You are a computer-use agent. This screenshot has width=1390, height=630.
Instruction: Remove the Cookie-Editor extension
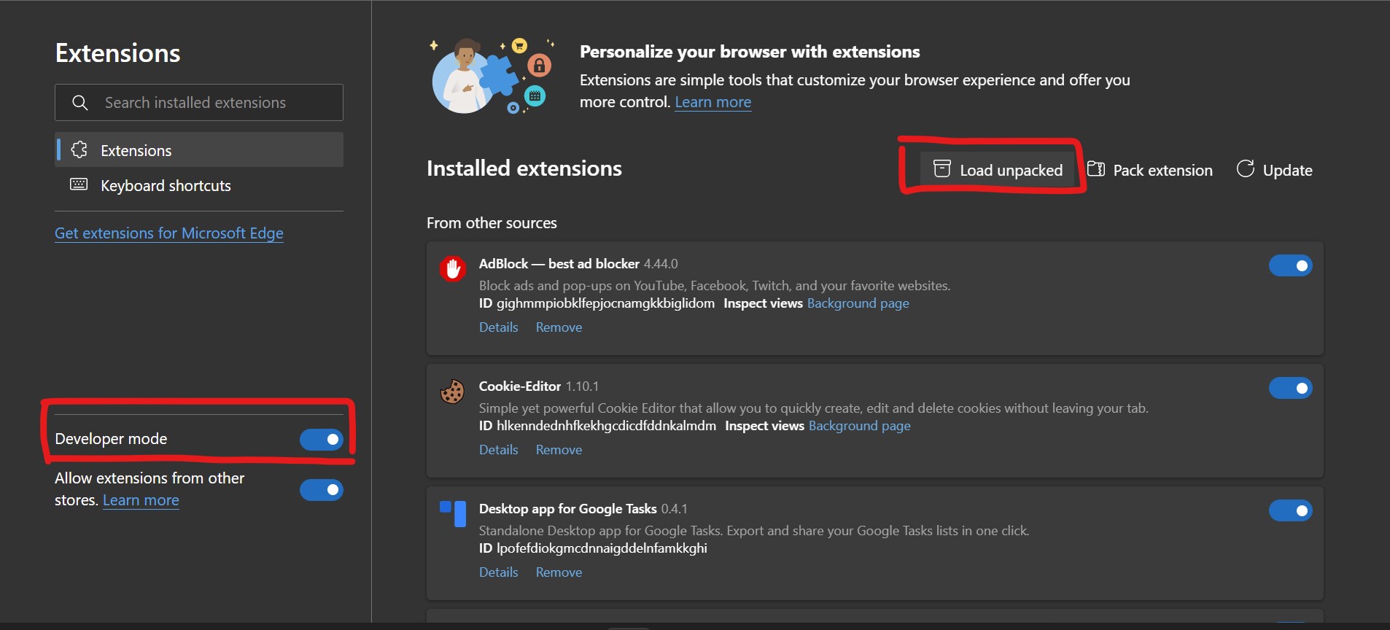559,450
